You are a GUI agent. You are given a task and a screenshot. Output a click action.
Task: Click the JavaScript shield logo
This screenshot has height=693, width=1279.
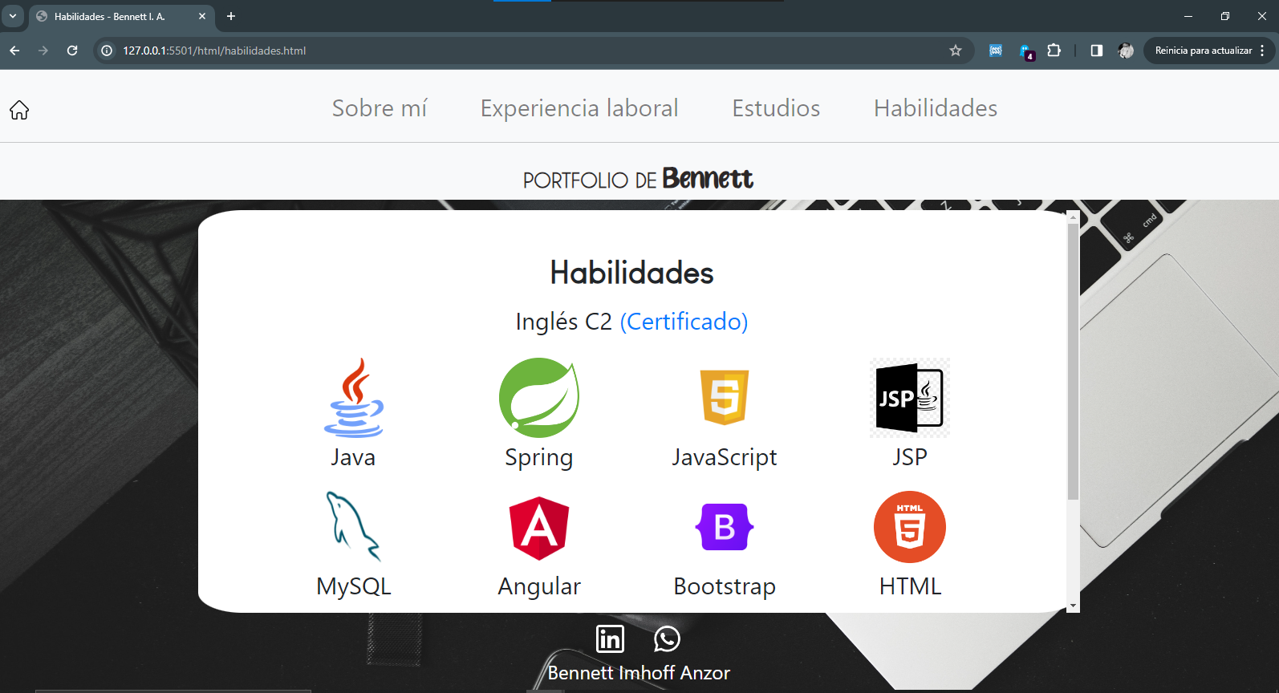pyautogui.click(x=725, y=397)
